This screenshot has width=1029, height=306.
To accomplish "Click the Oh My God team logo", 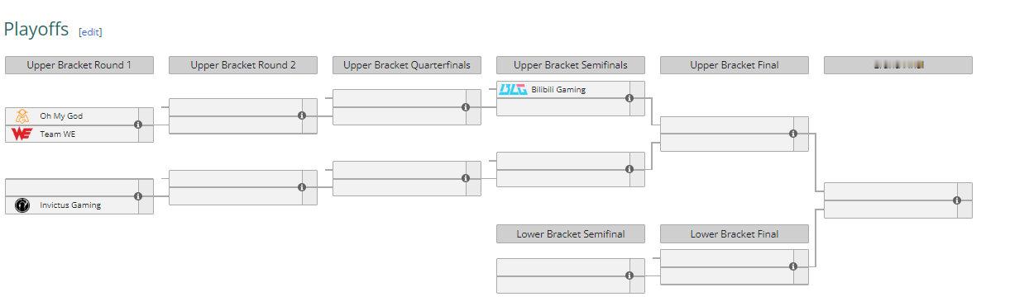I will [22, 116].
